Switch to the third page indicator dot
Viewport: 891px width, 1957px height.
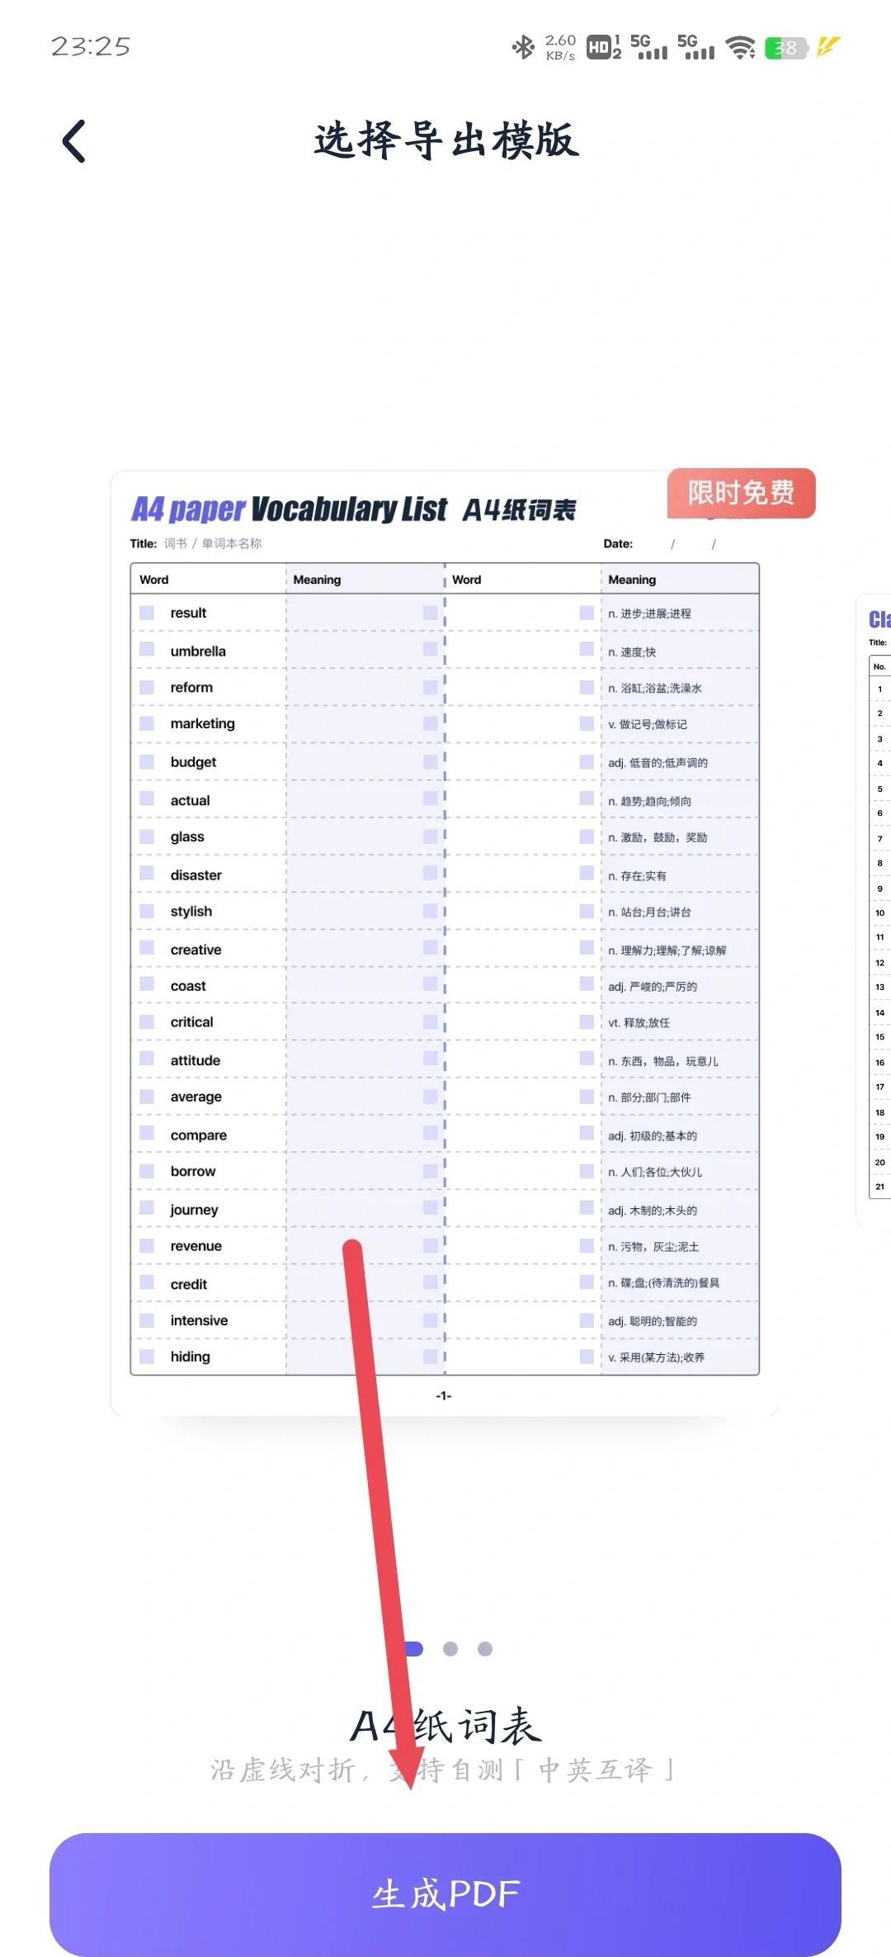485,1649
